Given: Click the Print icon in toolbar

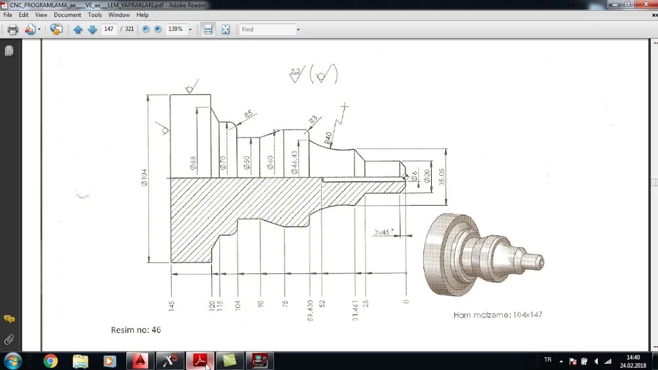Looking at the screenshot, I should coord(13,29).
